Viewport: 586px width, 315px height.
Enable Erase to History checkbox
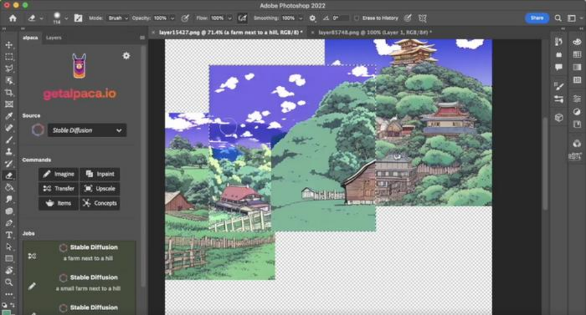(357, 18)
